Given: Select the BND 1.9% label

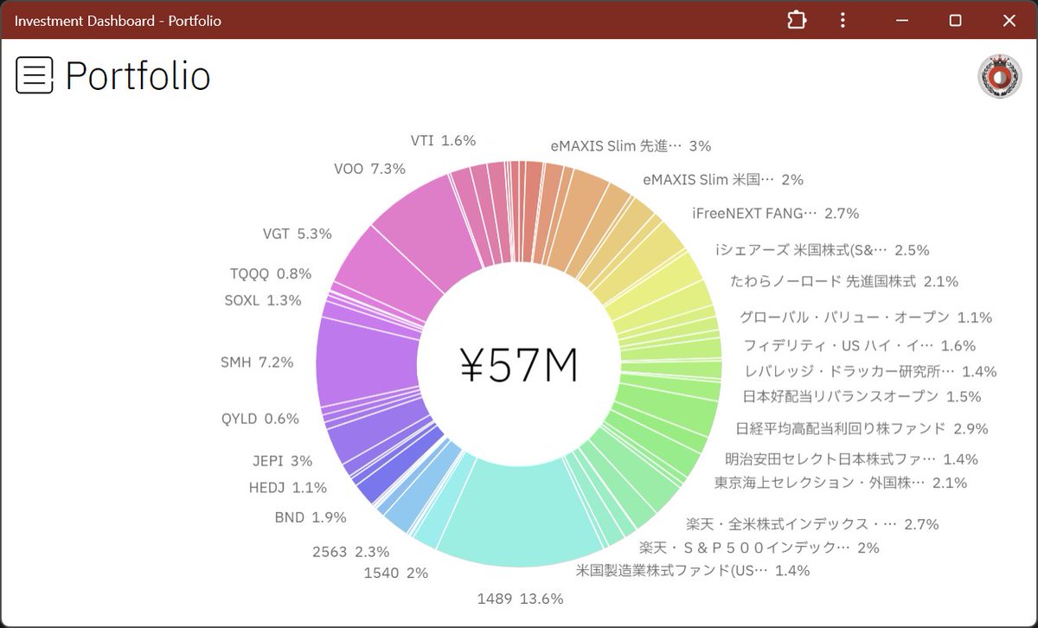Looking at the screenshot, I should 310,517.
